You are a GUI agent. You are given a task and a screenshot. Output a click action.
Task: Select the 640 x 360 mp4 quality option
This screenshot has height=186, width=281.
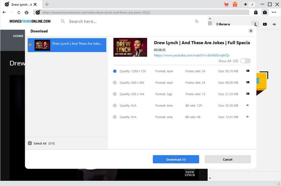click(x=115, y=83)
